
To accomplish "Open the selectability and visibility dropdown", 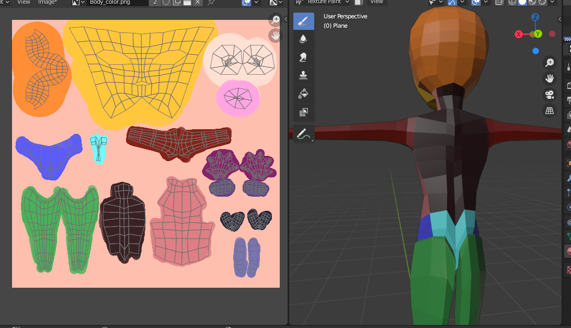I will [436, 2].
